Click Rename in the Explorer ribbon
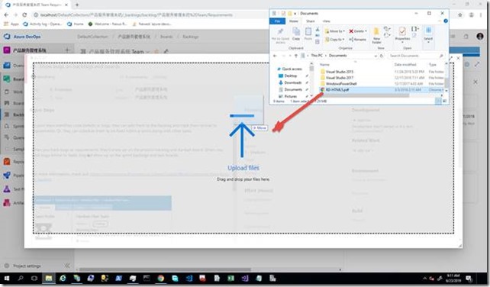The height and width of the screenshot is (287, 490). [357, 40]
